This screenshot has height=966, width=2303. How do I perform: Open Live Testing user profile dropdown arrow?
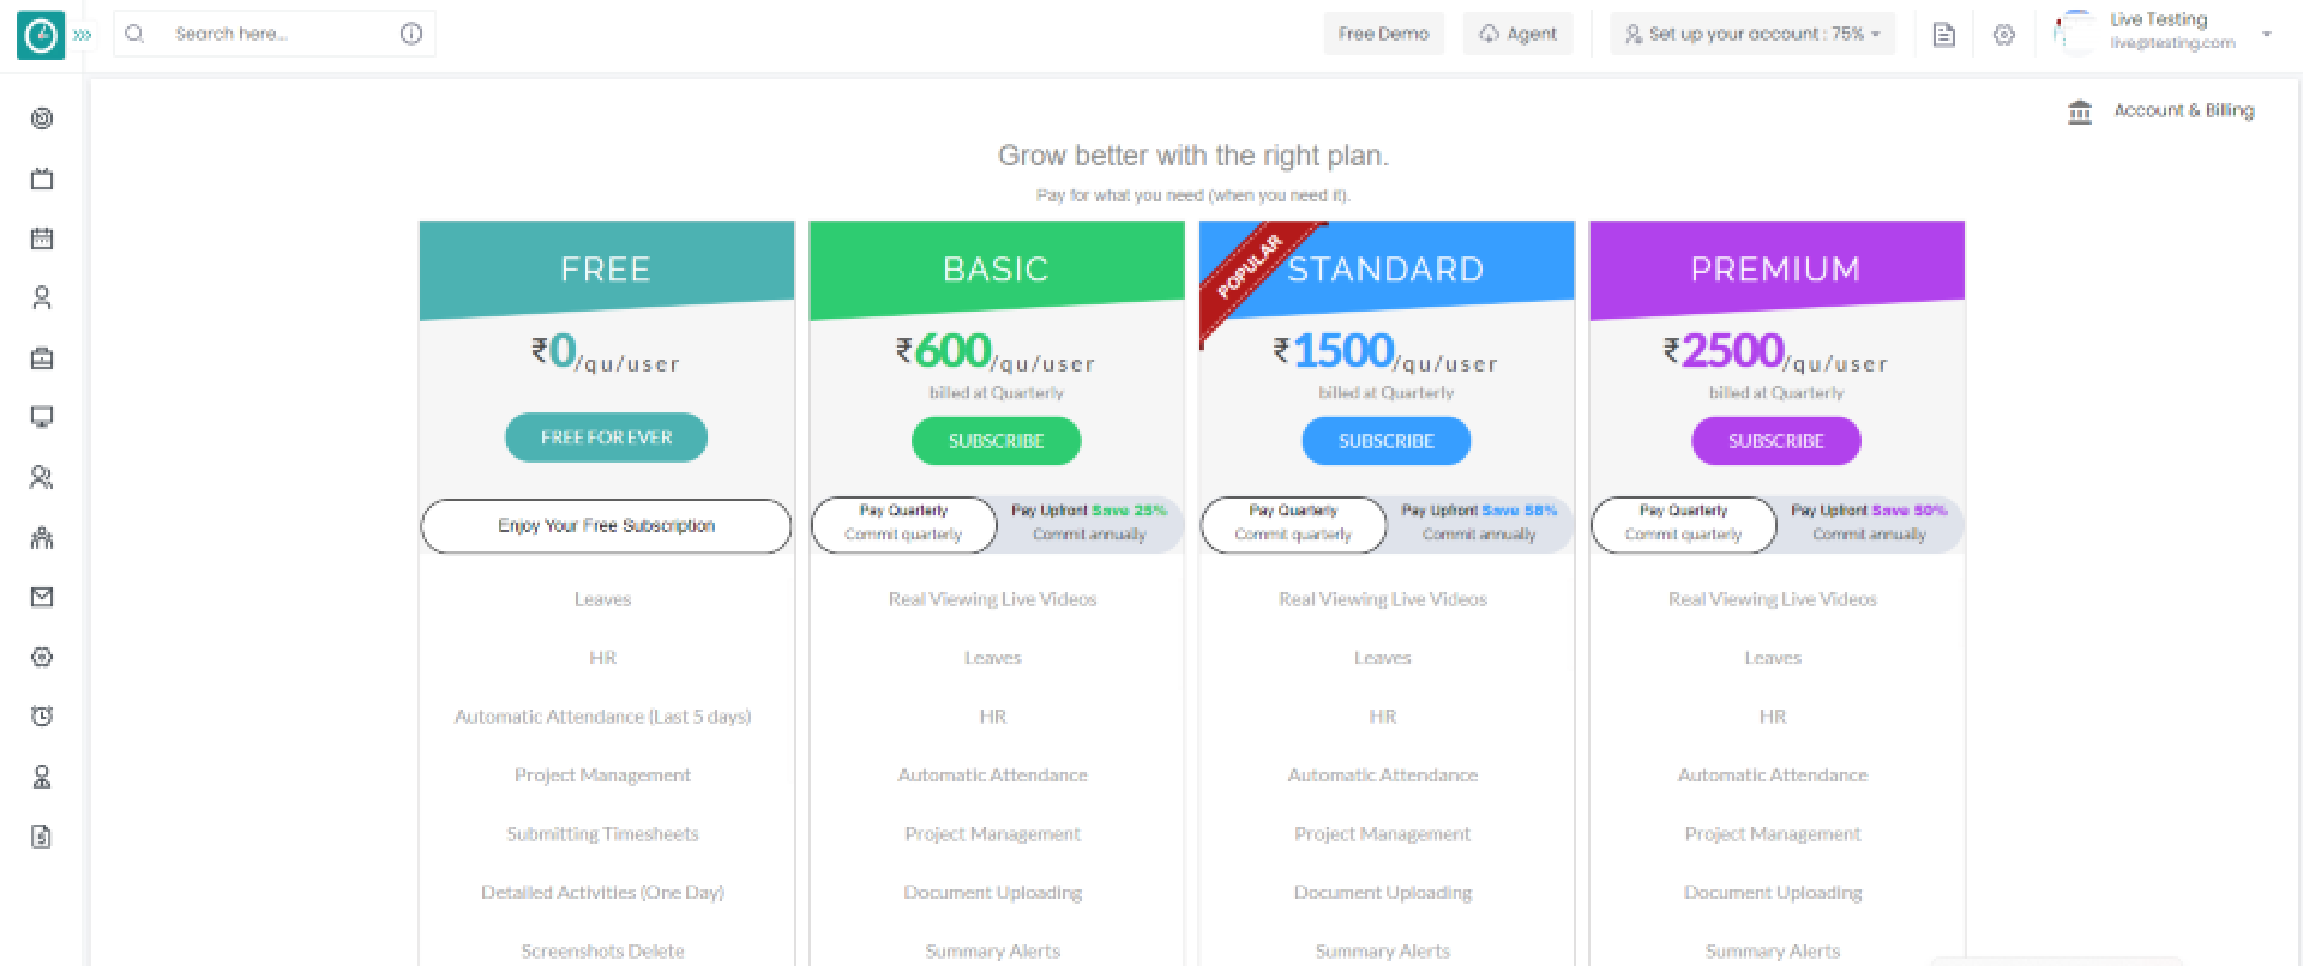[x=2266, y=34]
